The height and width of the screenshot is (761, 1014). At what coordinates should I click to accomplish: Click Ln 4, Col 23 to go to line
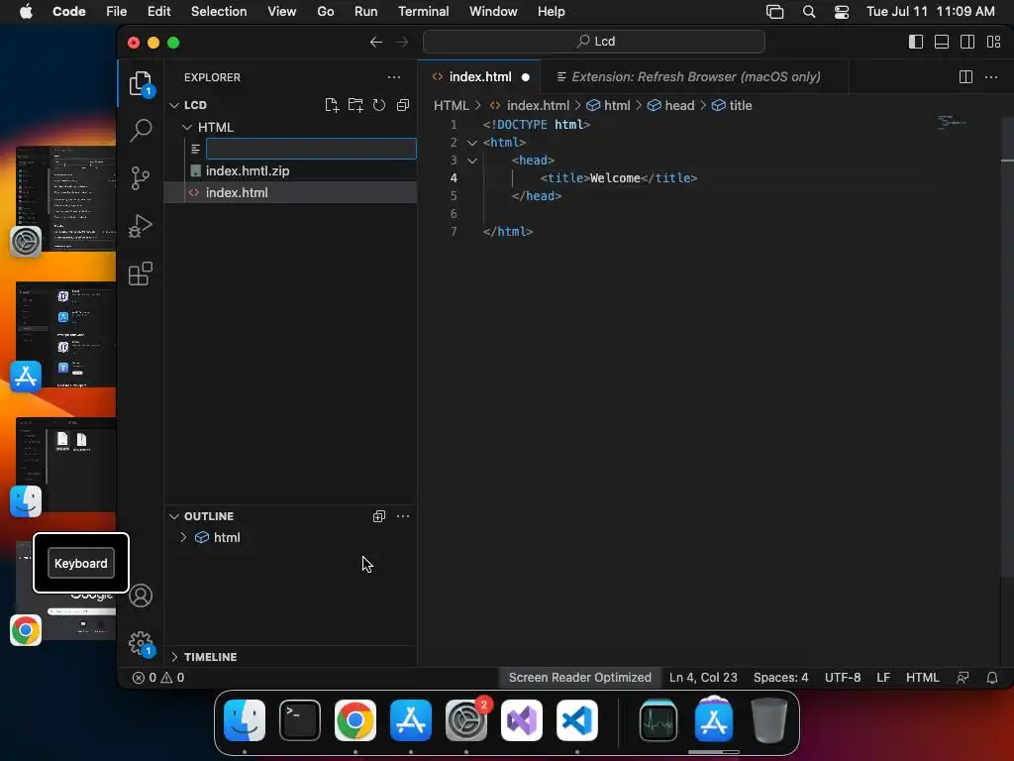[703, 678]
